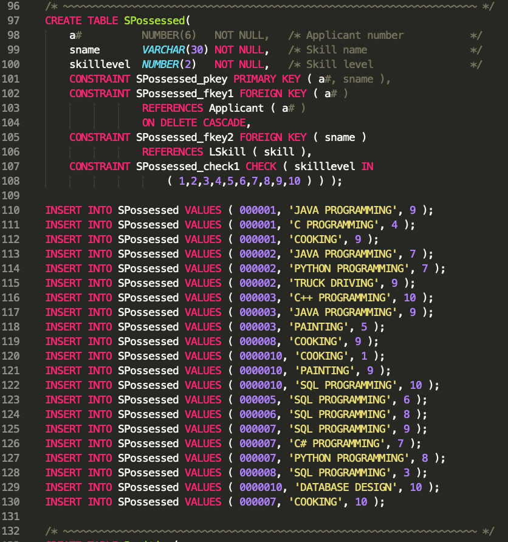
Task: Click the comment divider on line 96
Action: click(x=270, y=6)
